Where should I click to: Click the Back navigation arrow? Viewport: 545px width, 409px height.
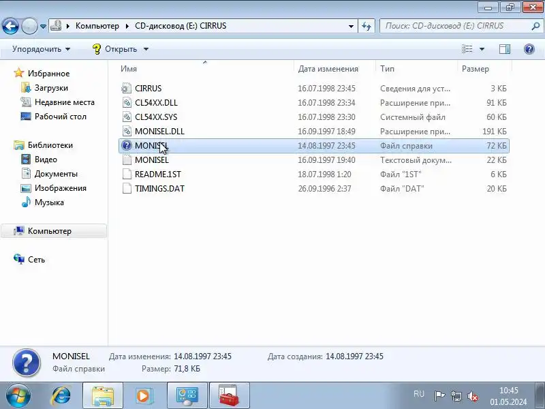coord(10,26)
